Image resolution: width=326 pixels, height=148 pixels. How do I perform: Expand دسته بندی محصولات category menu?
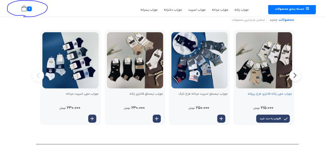[292, 10]
